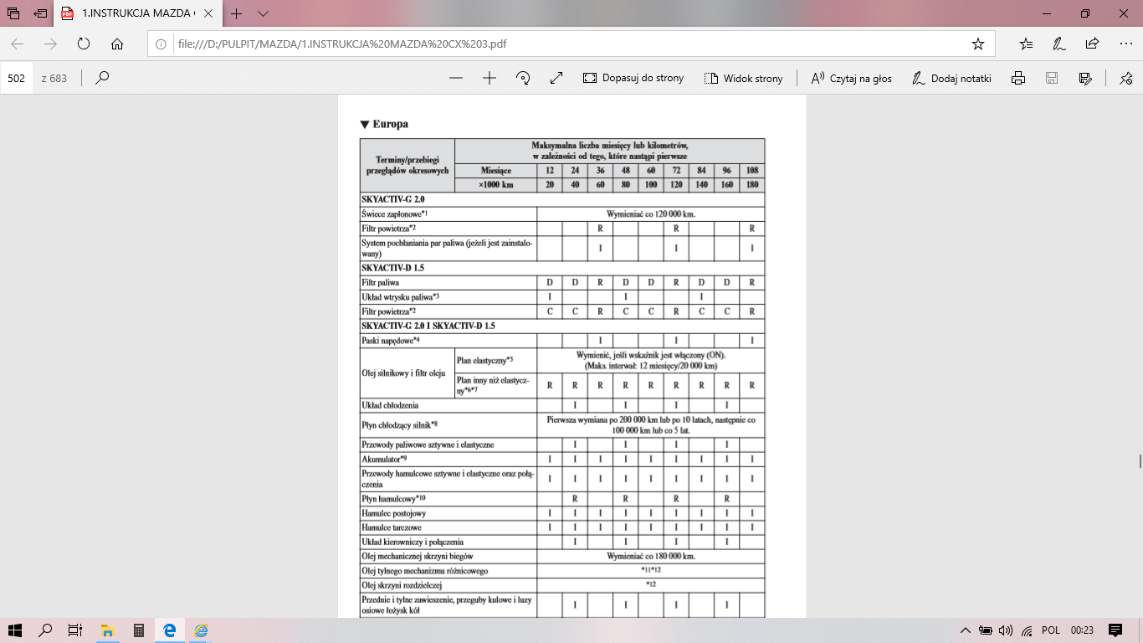1143x643 pixels.
Task: Open a new tab with plus button
Action: (237, 14)
